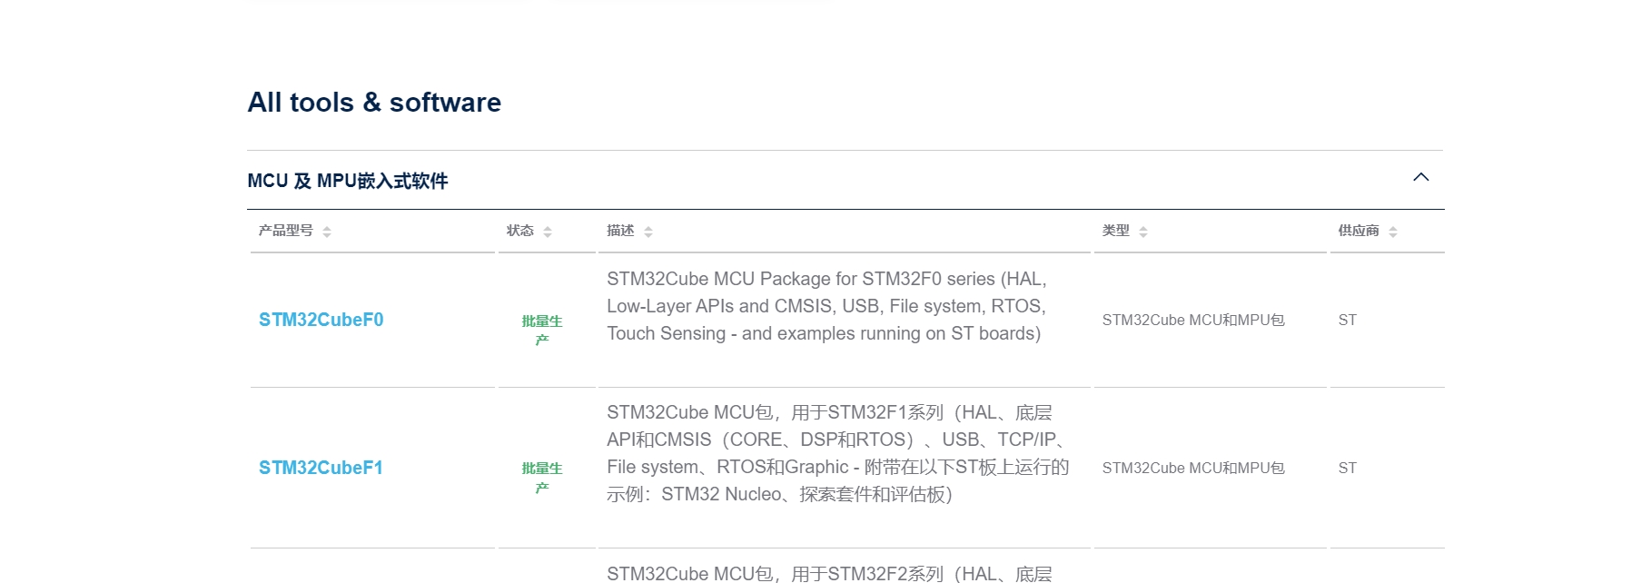Click 批量生产 status in STM32CubeF0 row
This screenshot has width=1651, height=583.
[x=542, y=330]
